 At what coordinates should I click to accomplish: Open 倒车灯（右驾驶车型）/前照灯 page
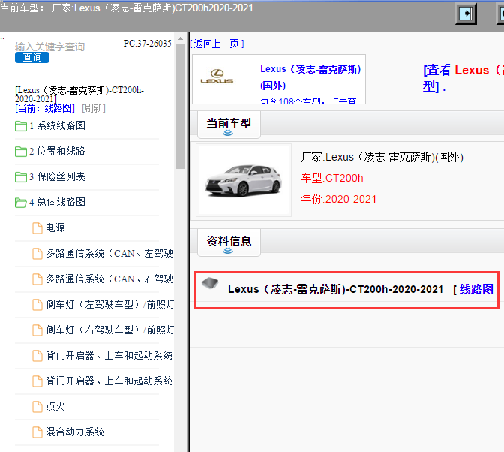110,330
